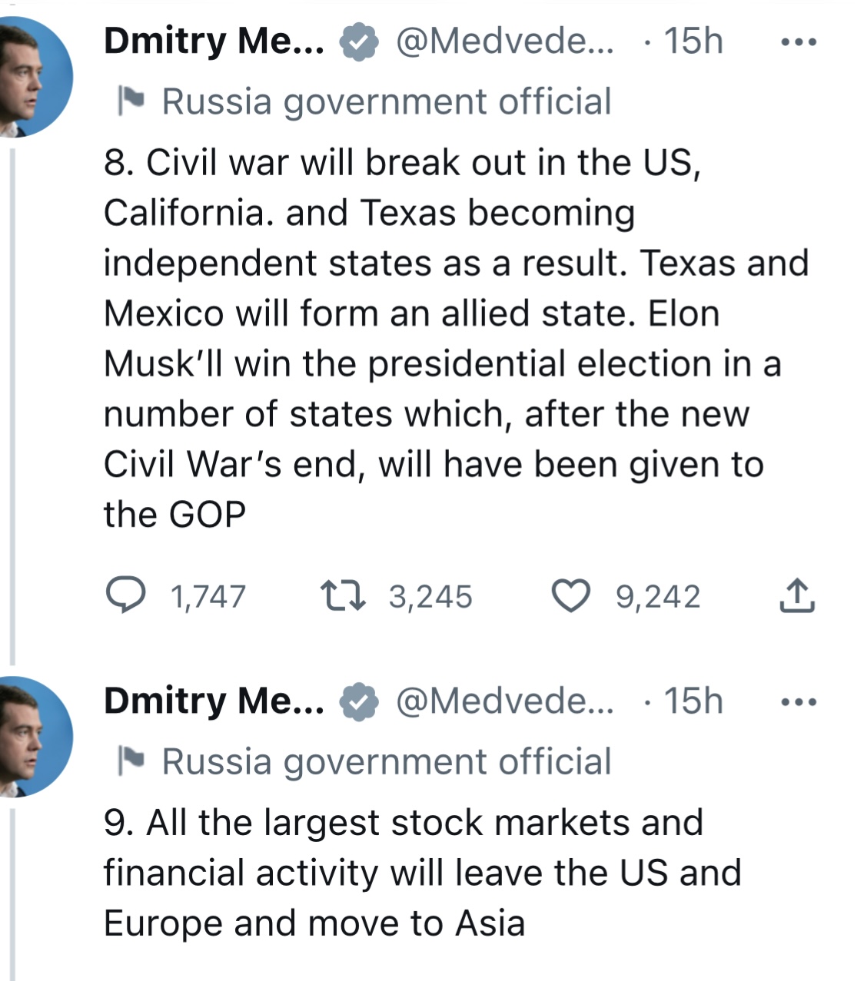The width and height of the screenshot is (864, 981).
Task: Open Dmitry Me... profile from first tweet
Action: pos(214,41)
